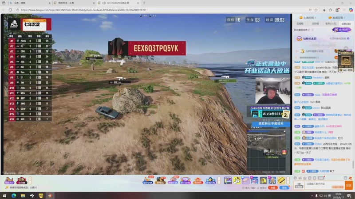Image resolution: width=355 pixels, height=199 pixels.
Task: Open the Edge settings ellipsis menu
Action: click(344, 10)
